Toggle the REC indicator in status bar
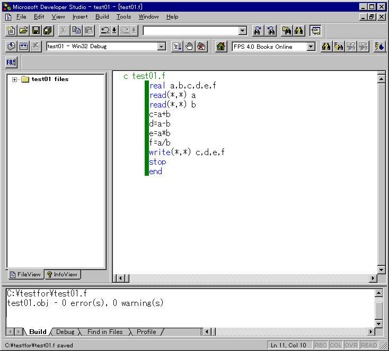The width and height of the screenshot is (389, 351). [x=321, y=346]
